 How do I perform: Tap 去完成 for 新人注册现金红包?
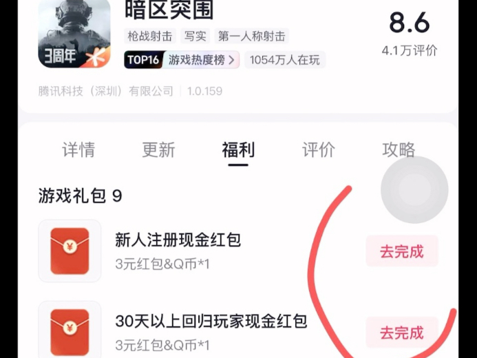point(402,251)
